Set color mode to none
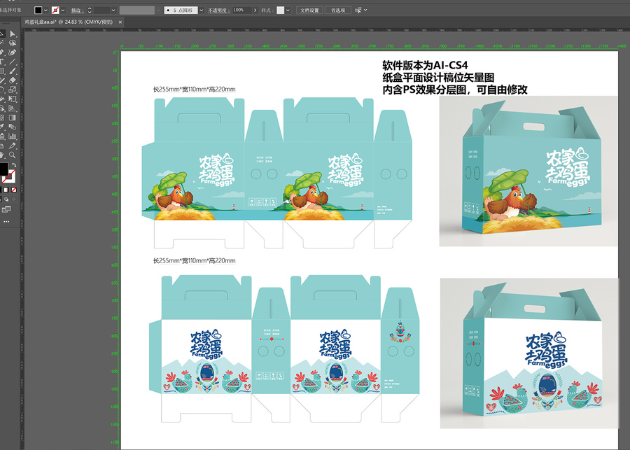The width and height of the screenshot is (630, 450). point(14,190)
